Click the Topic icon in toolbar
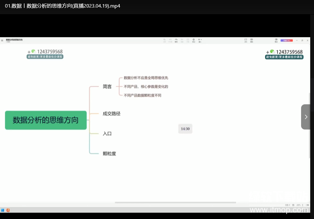This screenshot has height=219, width=314. [164, 40]
